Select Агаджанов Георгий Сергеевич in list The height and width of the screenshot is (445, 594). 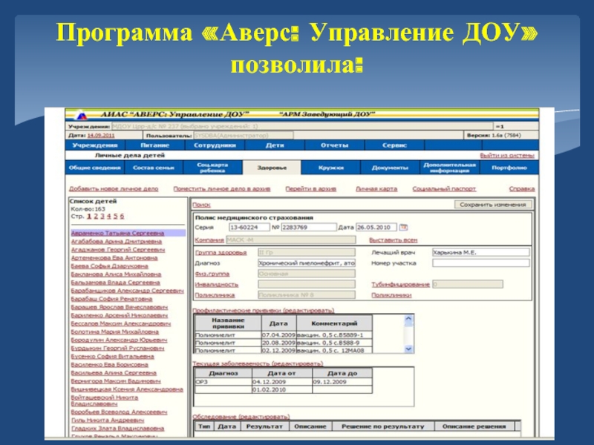[x=118, y=250]
